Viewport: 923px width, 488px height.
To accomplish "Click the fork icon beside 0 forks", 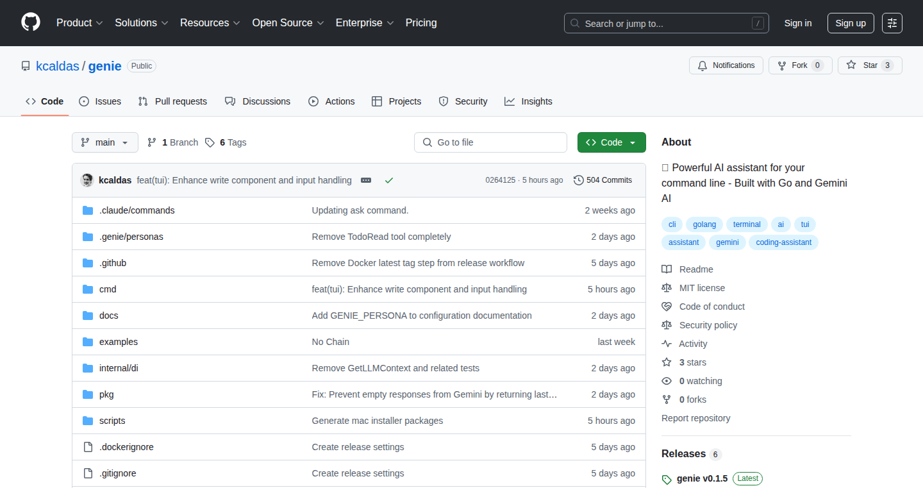I will (667, 400).
